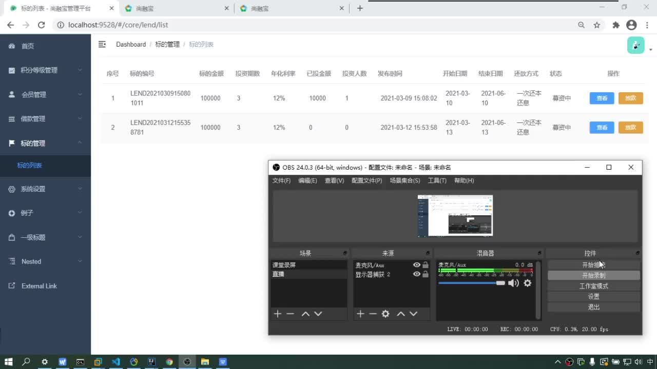Viewport: 657px width, 369px height.
Task: Open mixer settings gear for 麦克风/Aux
Action: click(x=527, y=283)
